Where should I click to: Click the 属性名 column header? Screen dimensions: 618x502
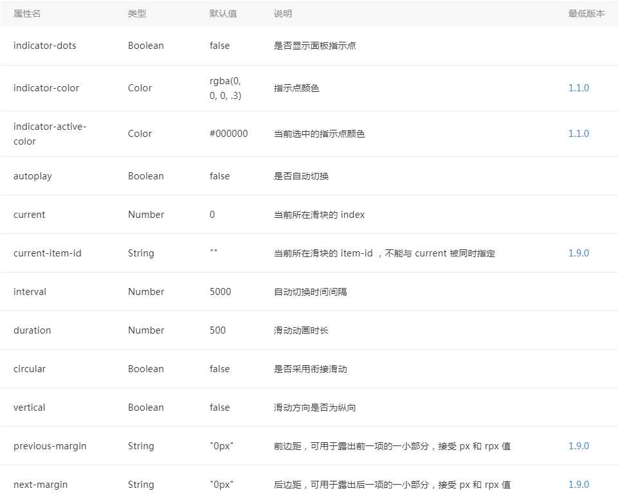click(x=27, y=13)
